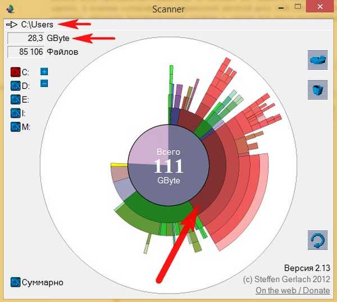Open the On the web / Donate link
Viewport: 337px width, 302px height.
click(x=292, y=290)
